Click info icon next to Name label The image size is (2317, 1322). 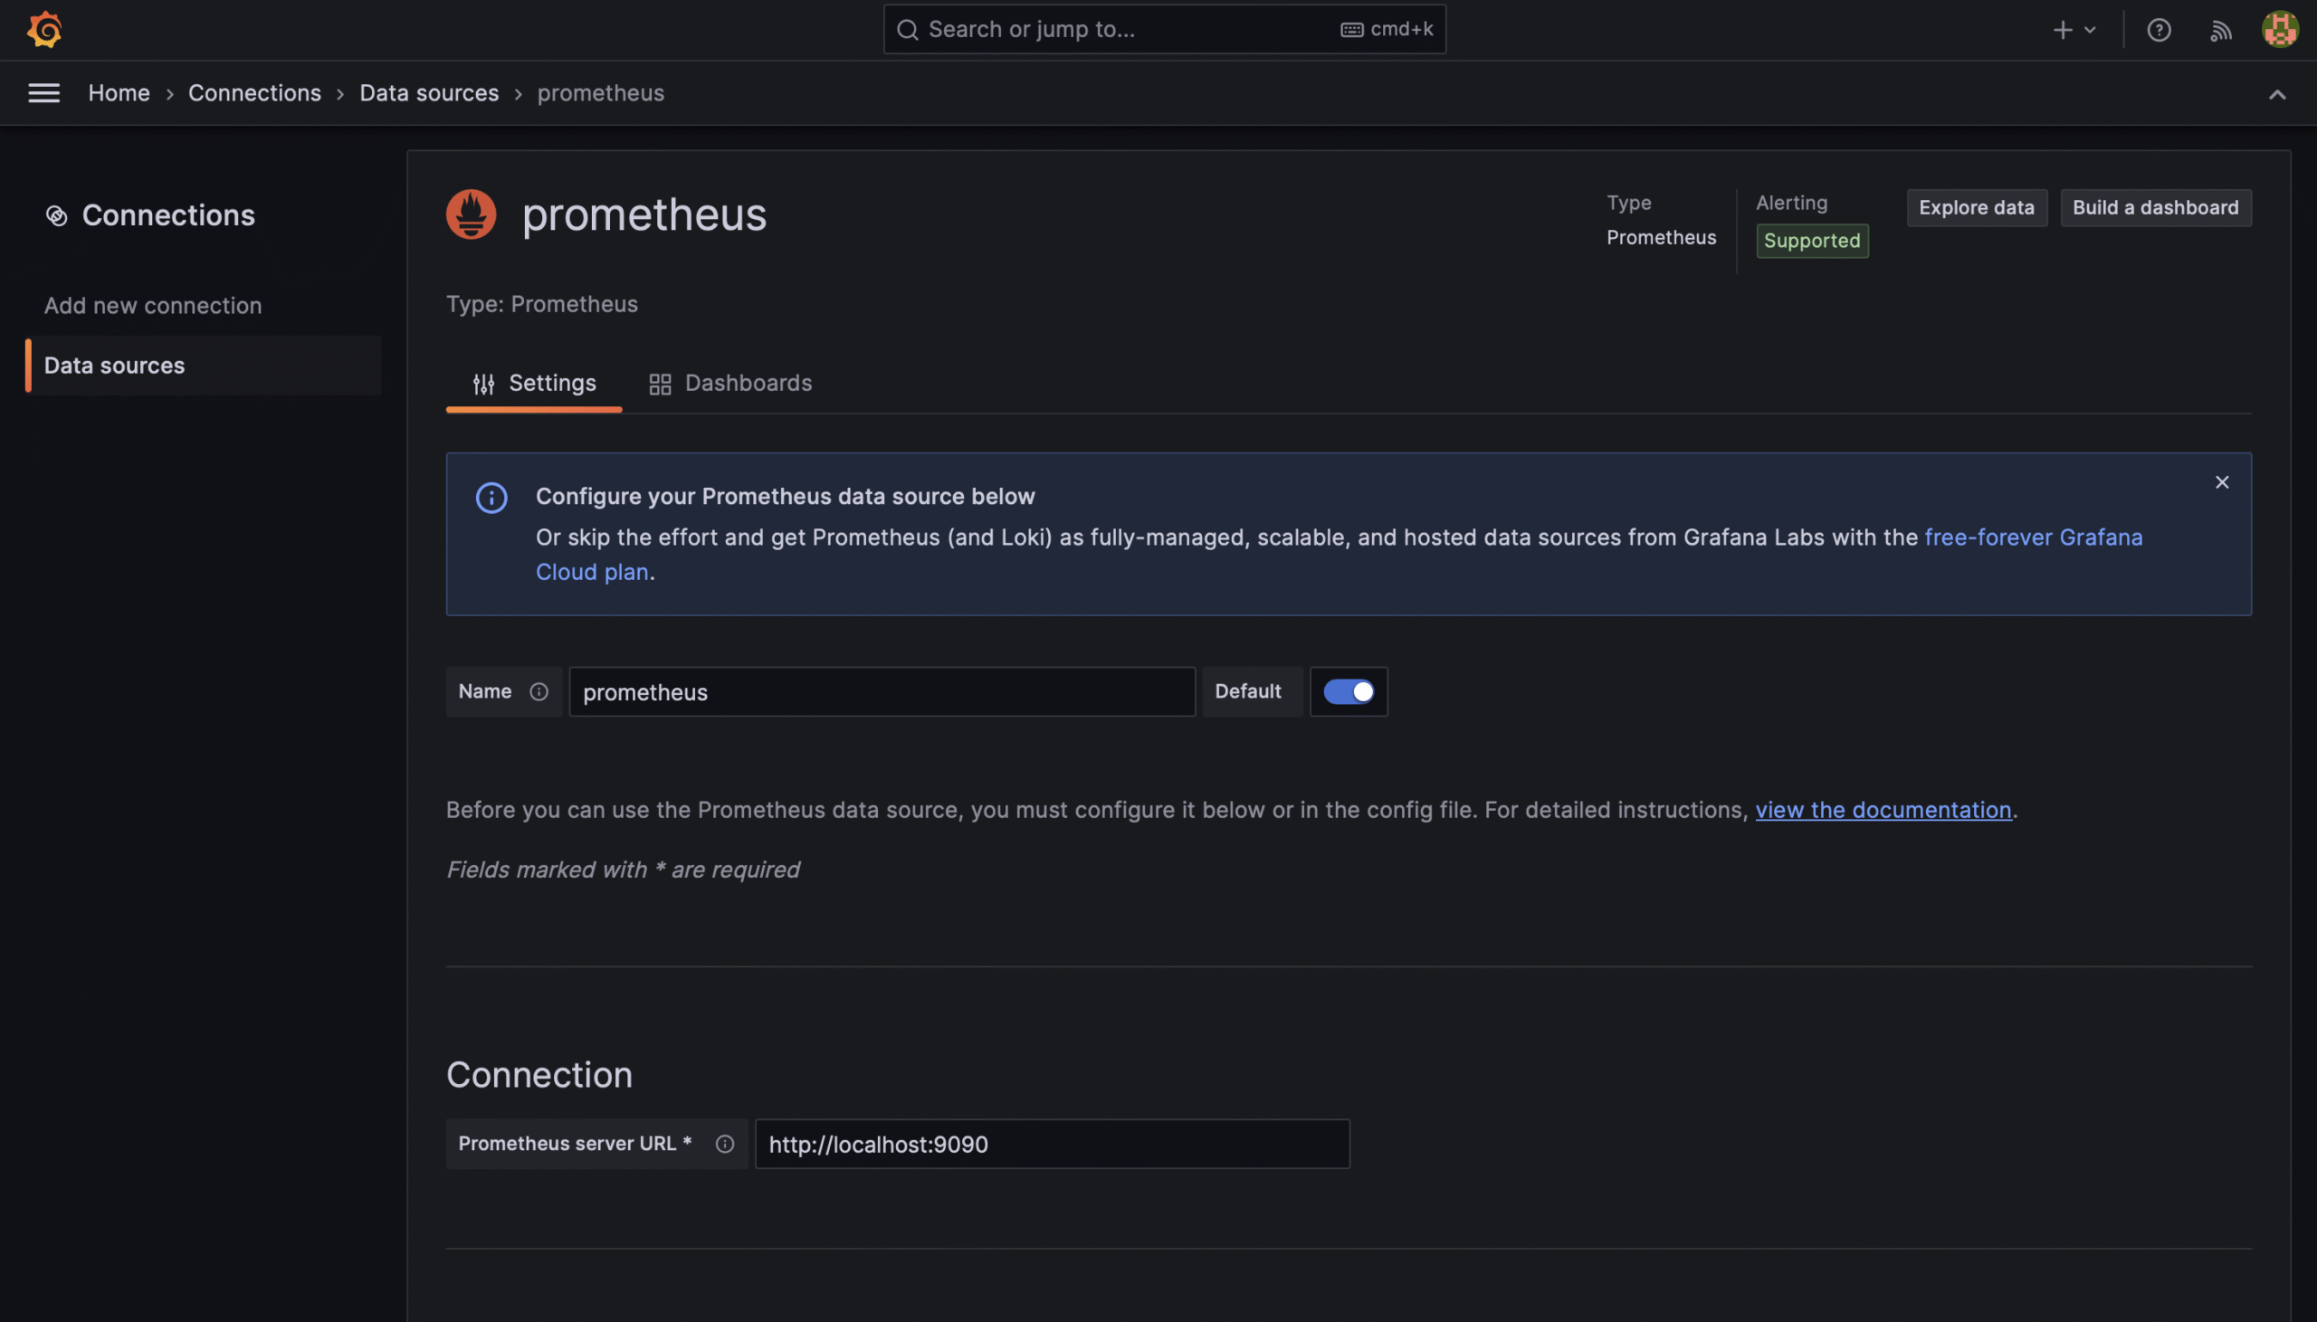(x=539, y=692)
